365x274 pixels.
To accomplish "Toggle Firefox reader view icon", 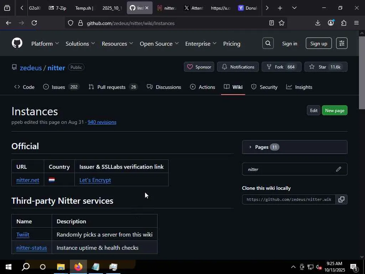I will (x=271, y=23).
